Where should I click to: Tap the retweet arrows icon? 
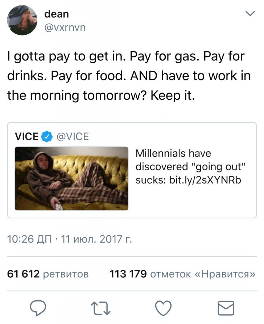[x=101, y=308]
